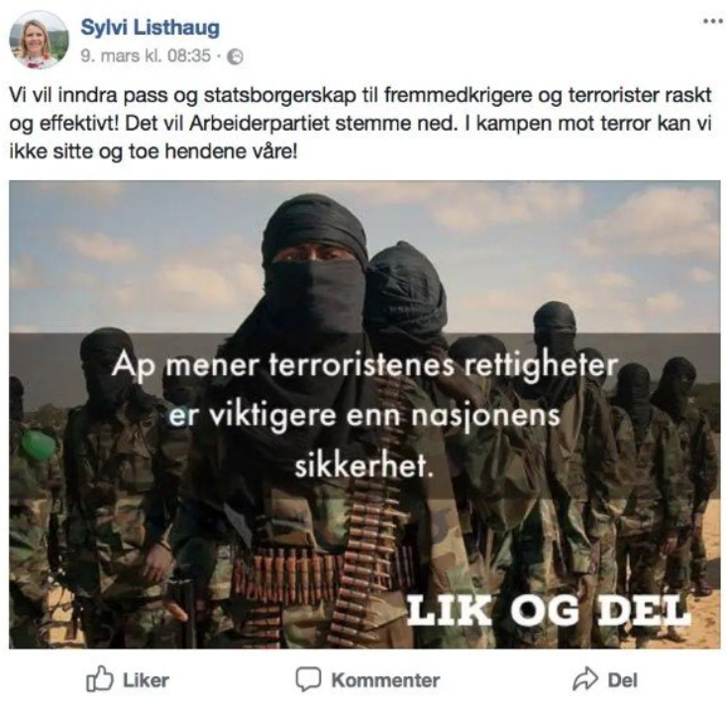This screenshot has height=708, width=726.
Task: Click caption line 'Ap mener terroristenes rettigheter'
Action: point(364,365)
